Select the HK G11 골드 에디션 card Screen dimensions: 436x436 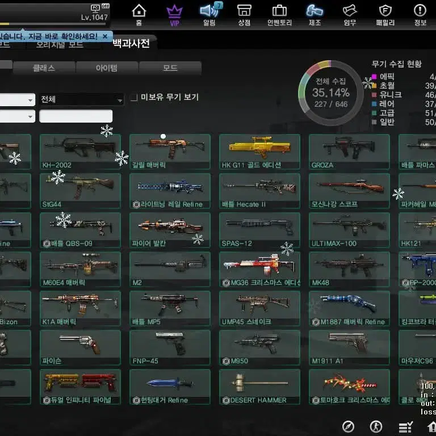tap(259, 152)
